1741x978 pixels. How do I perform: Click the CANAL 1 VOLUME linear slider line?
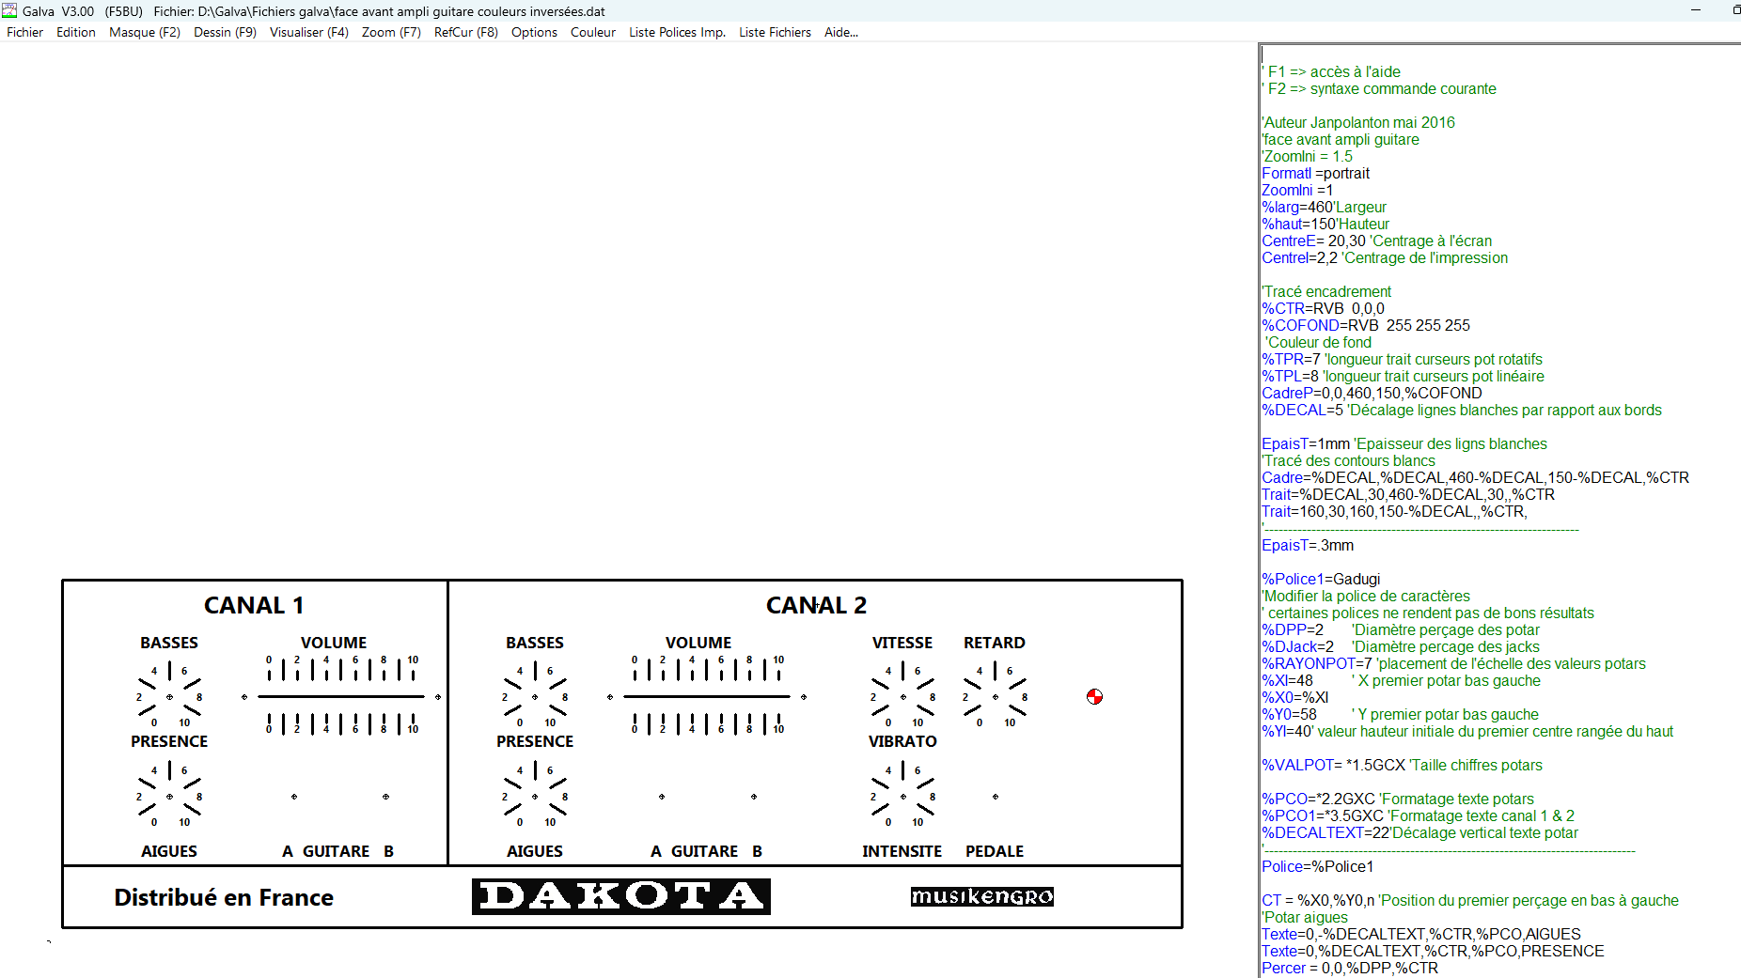[x=340, y=696]
